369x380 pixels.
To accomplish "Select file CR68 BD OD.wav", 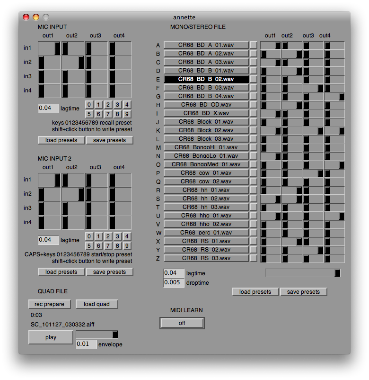I will tap(206, 105).
